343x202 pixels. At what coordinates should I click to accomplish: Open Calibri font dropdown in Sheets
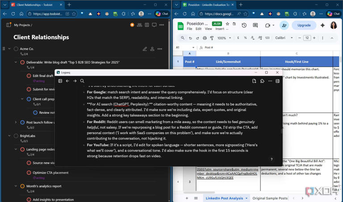click(284, 38)
